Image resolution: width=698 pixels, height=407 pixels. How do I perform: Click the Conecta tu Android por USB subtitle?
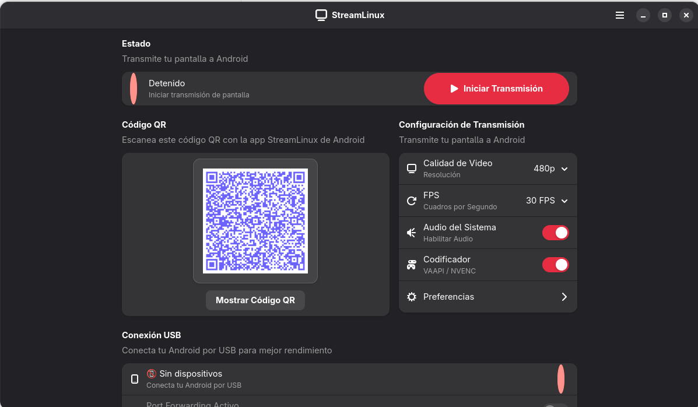(x=194, y=385)
